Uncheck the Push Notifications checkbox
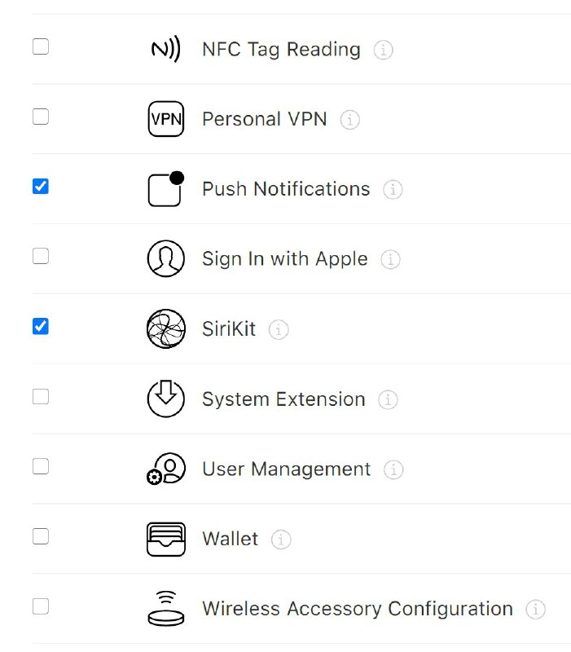 click(41, 187)
